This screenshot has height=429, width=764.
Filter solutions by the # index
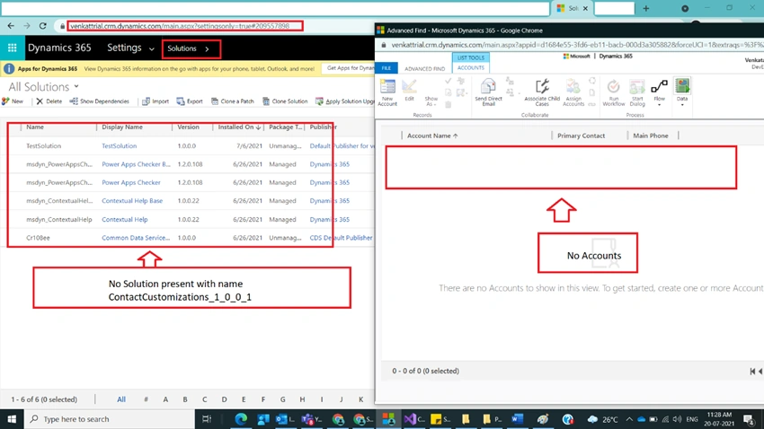(146, 399)
